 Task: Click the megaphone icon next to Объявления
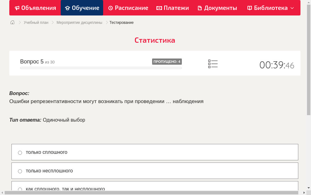pos(17,8)
